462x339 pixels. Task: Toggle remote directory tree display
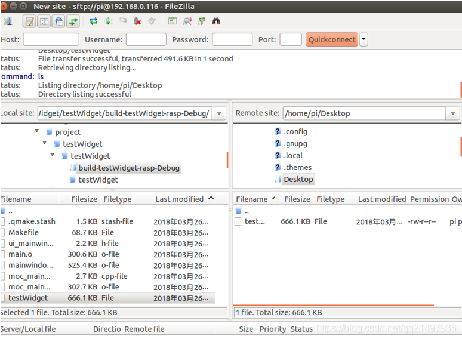point(59,21)
